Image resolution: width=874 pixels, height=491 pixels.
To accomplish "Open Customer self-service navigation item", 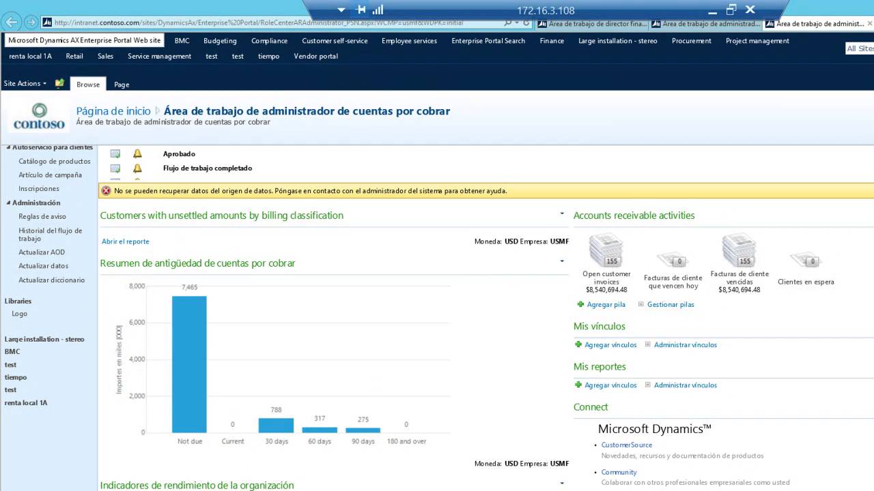I will pyautogui.click(x=335, y=41).
